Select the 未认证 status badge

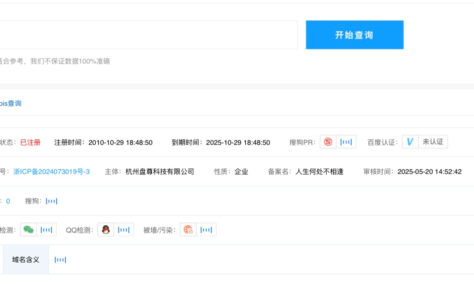point(433,142)
